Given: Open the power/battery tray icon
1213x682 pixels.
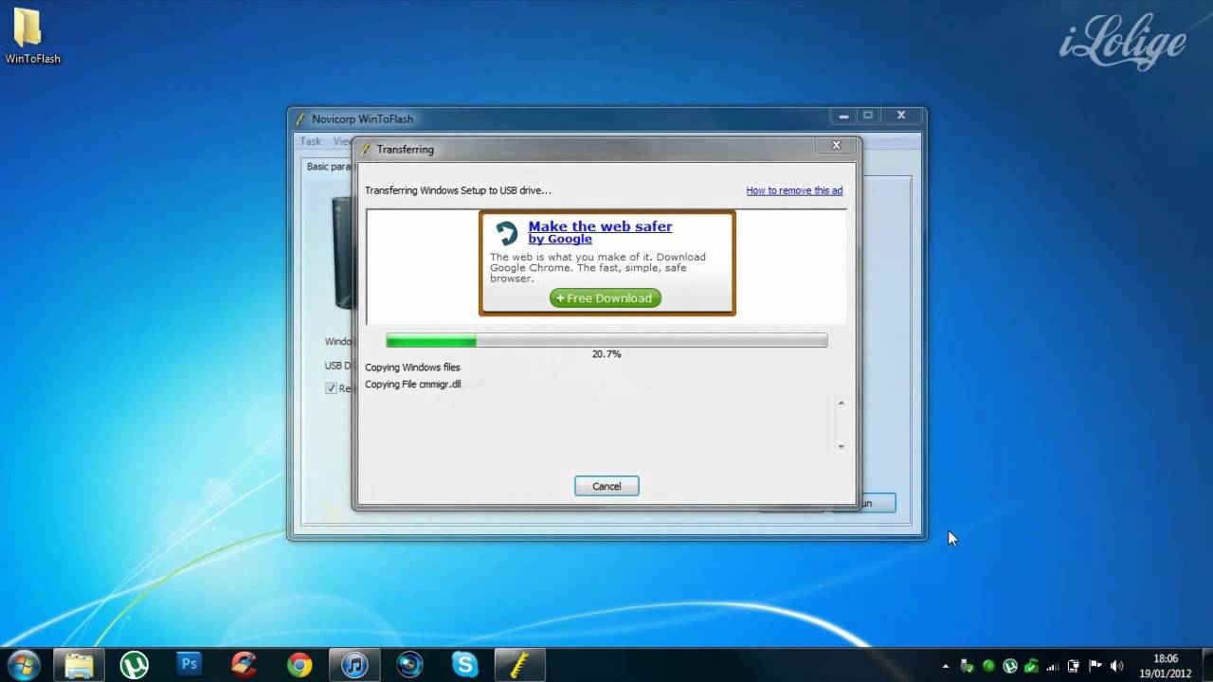Looking at the screenshot, I should (x=1074, y=666).
